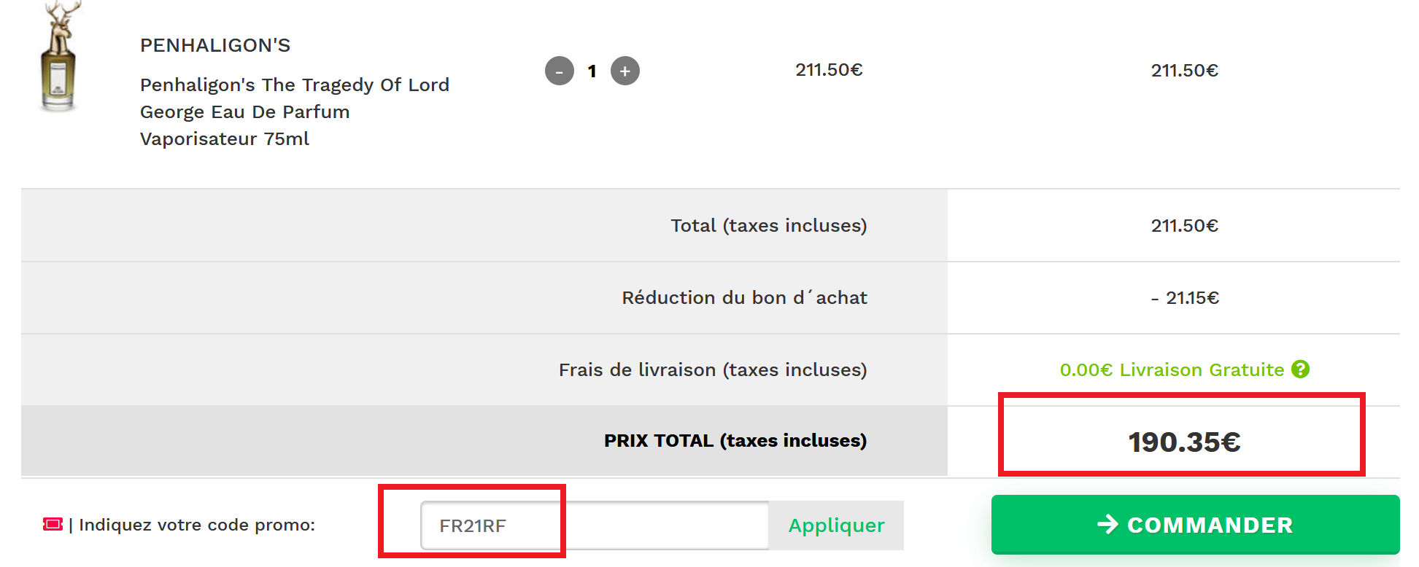Click the Frais de livraison label

coord(712,370)
